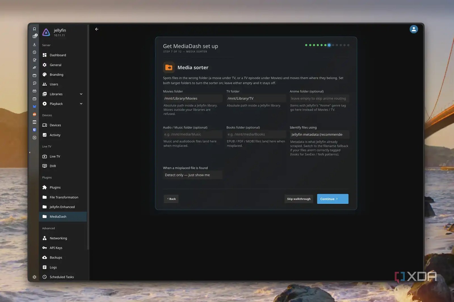Open the downloads panel icon
The image size is (454, 302).
coord(34,44)
